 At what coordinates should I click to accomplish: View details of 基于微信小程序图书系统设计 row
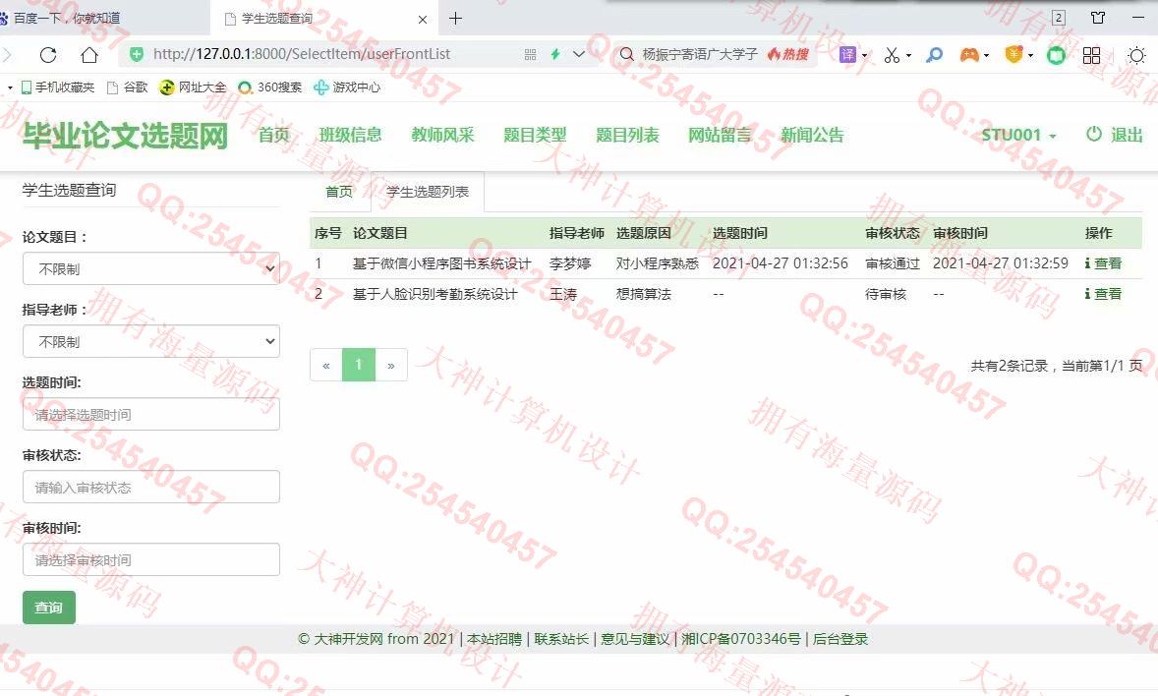pyautogui.click(x=1103, y=263)
